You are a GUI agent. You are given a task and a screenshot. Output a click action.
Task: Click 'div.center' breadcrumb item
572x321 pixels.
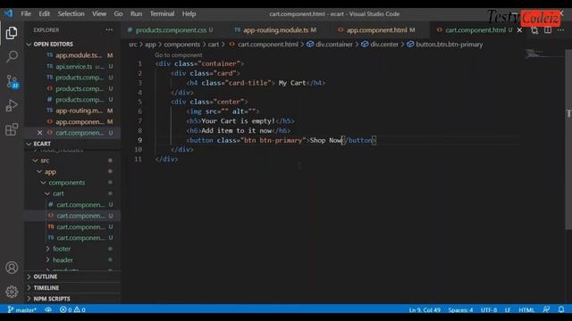click(x=380, y=45)
